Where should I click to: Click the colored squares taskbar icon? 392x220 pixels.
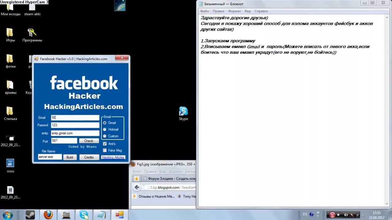119,215
